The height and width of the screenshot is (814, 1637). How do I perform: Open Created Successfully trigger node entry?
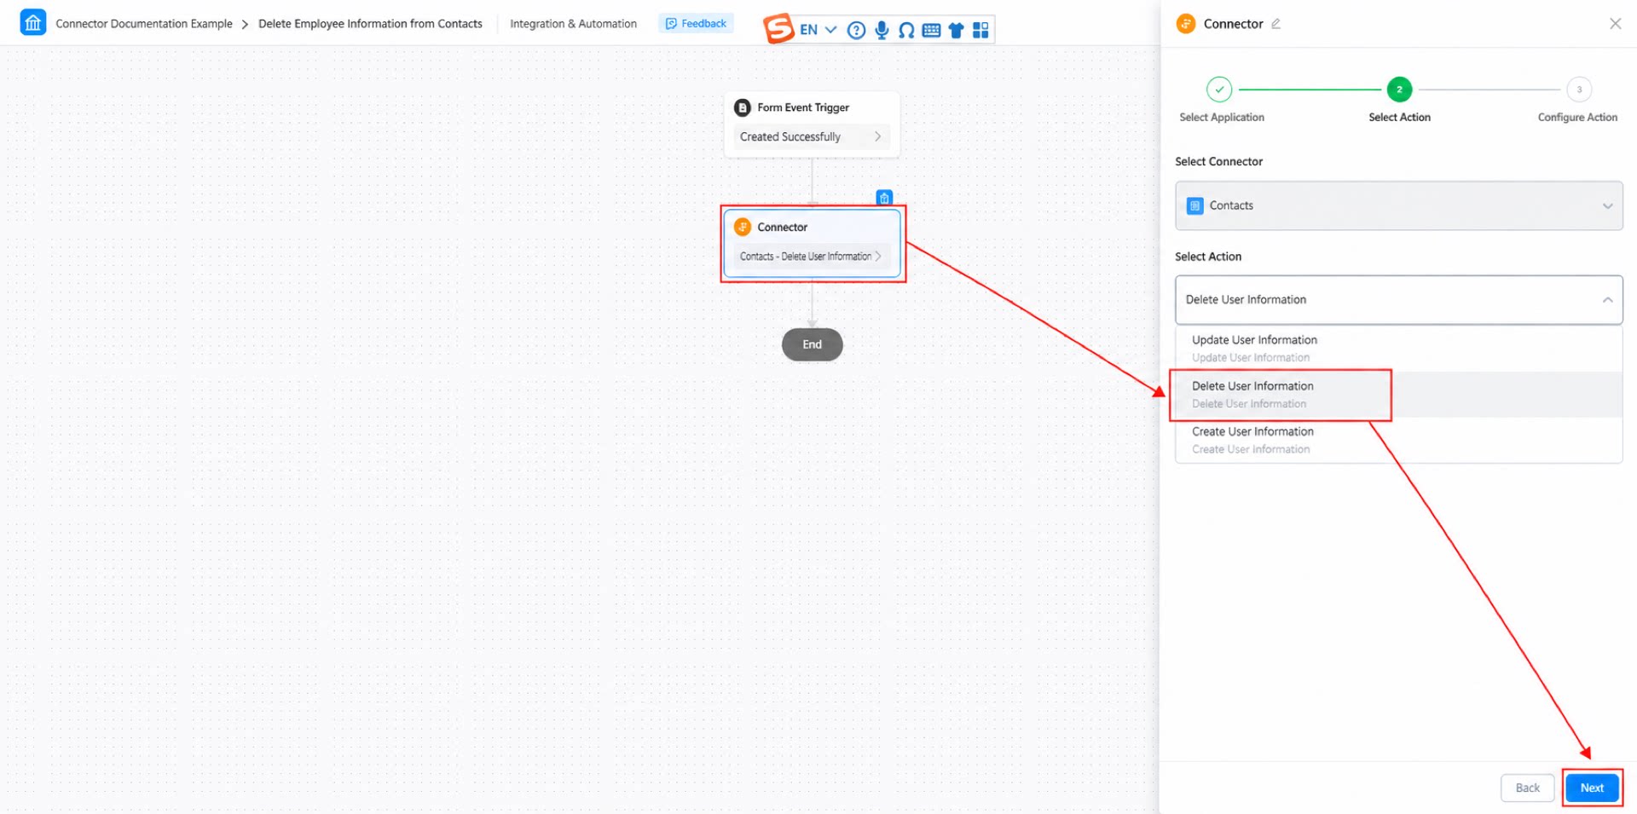point(811,136)
